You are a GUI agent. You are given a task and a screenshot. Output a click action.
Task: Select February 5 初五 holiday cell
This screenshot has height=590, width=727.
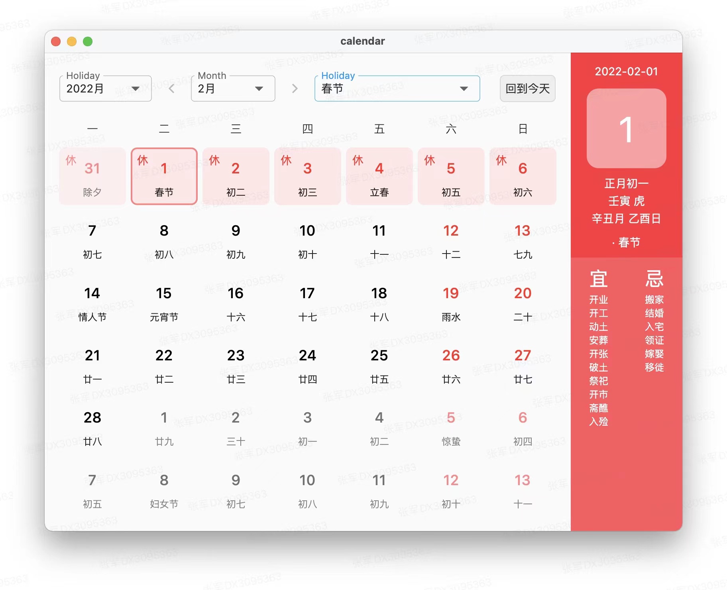[x=451, y=176]
